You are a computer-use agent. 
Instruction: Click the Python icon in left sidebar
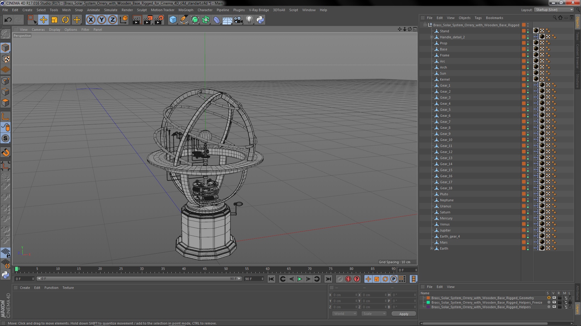[x=5, y=275]
